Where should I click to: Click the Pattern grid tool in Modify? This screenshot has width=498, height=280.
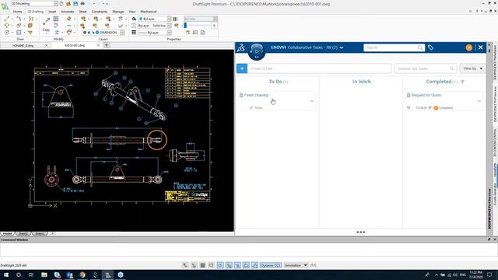56,19
